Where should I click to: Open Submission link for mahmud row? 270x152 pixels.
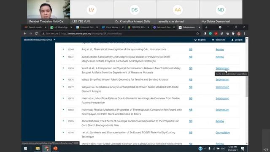[x=222, y=110]
